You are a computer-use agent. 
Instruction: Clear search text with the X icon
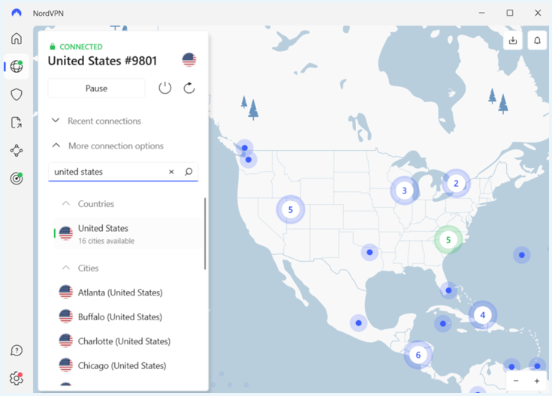click(x=171, y=172)
